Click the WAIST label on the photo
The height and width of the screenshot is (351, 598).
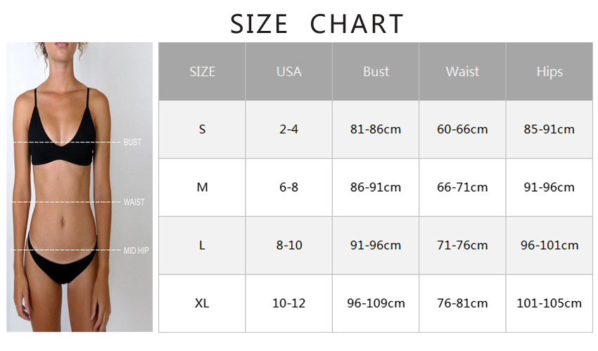coord(134,202)
